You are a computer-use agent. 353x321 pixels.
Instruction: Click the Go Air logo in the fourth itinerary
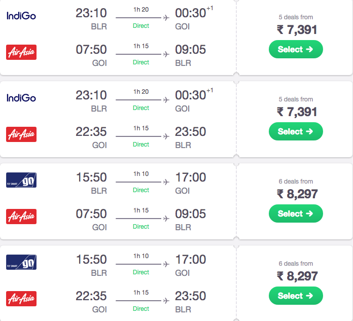(x=21, y=262)
